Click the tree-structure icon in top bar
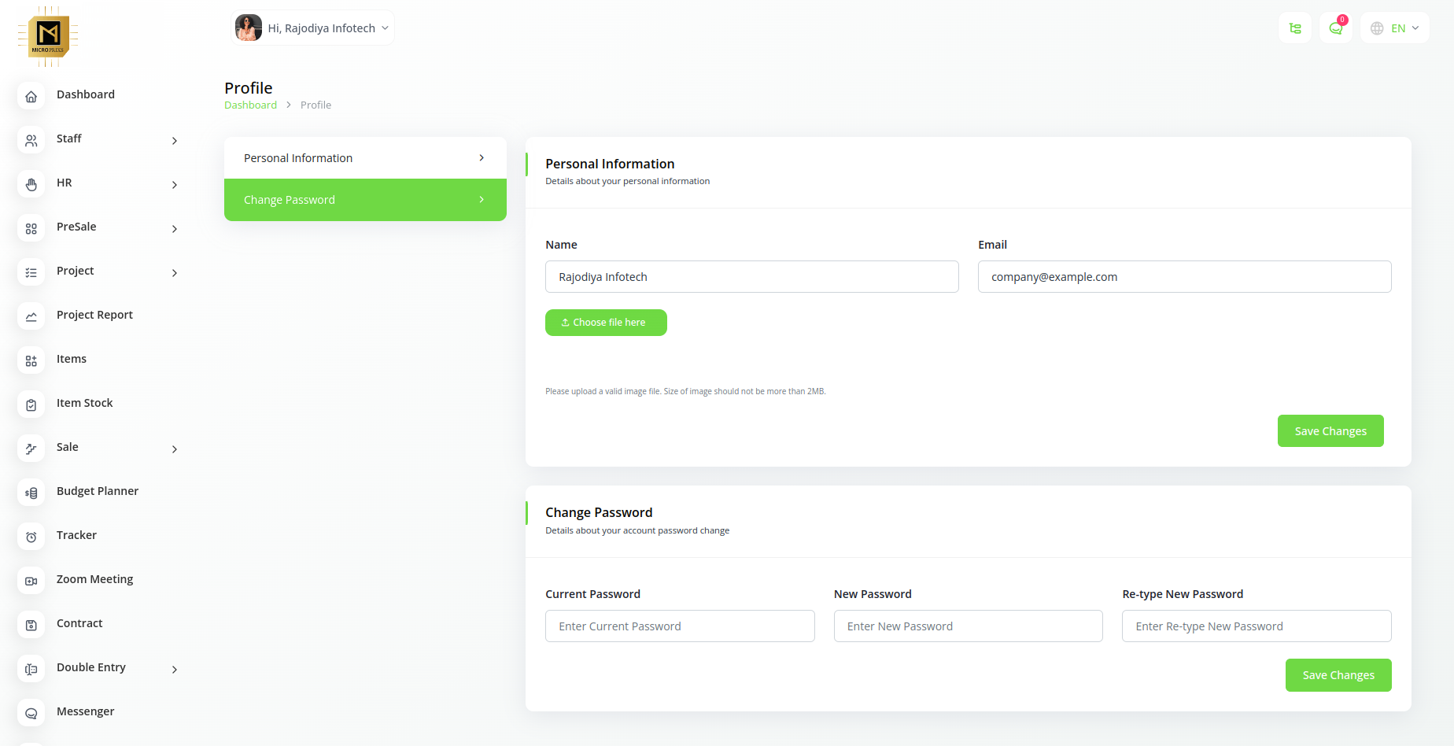 pyautogui.click(x=1294, y=28)
